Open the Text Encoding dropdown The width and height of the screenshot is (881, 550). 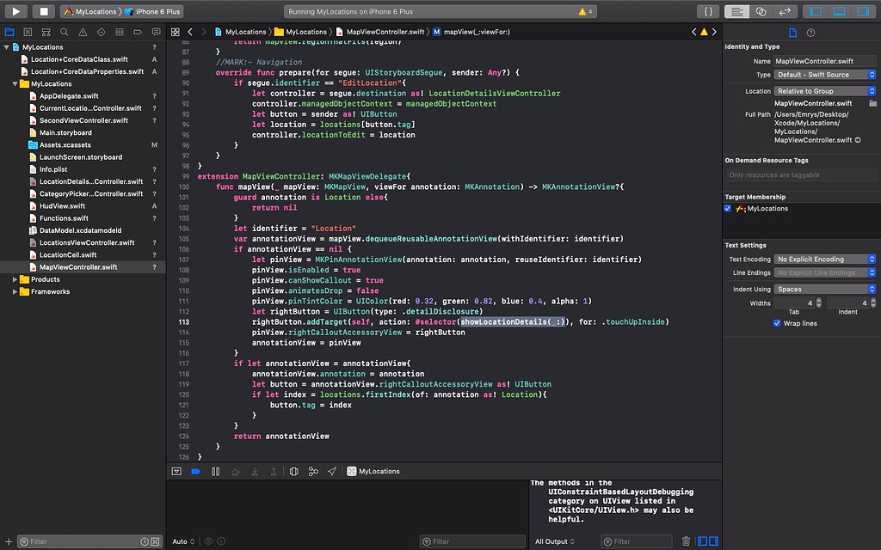tap(825, 260)
